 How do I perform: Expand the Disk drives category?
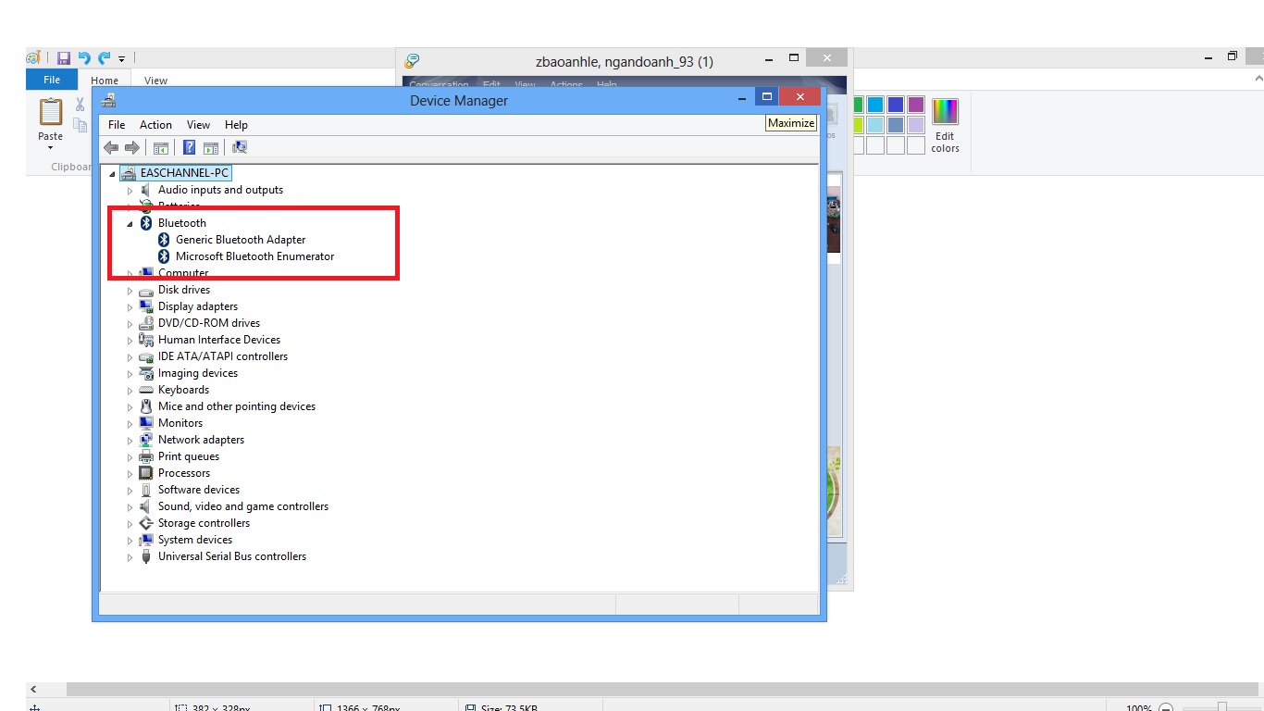point(130,290)
